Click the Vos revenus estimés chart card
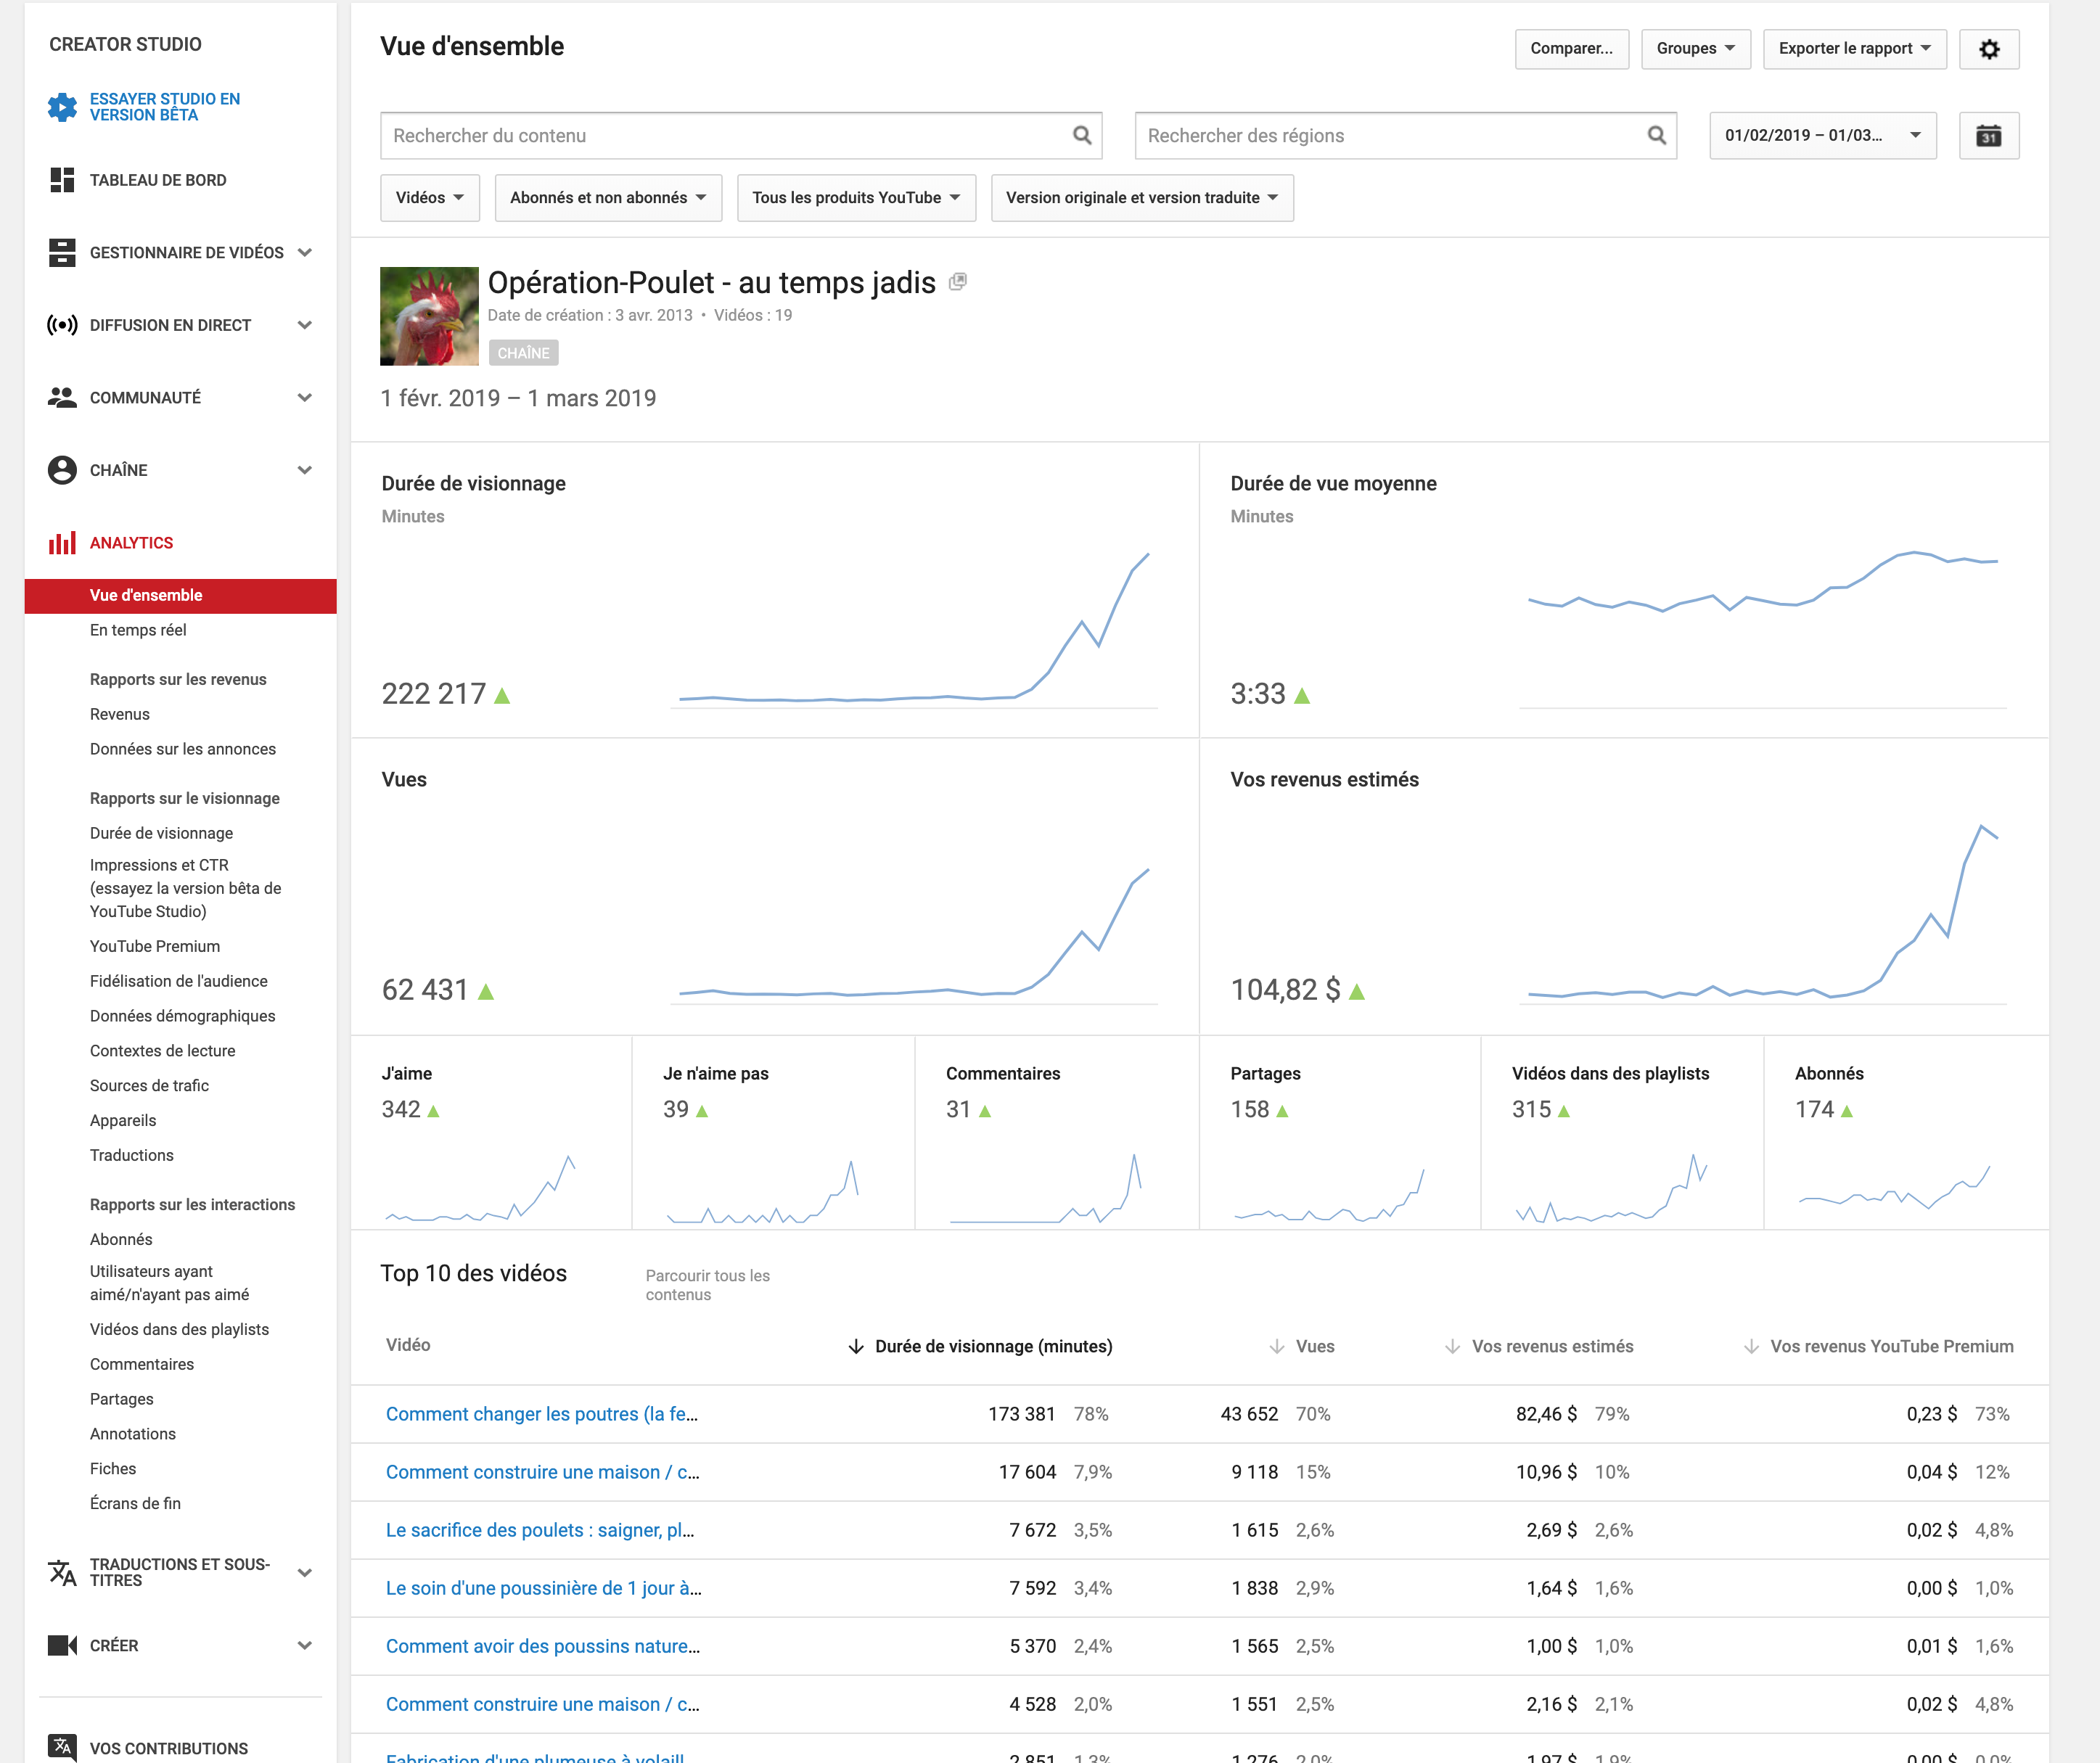The width and height of the screenshot is (2100, 1763). (1624, 886)
